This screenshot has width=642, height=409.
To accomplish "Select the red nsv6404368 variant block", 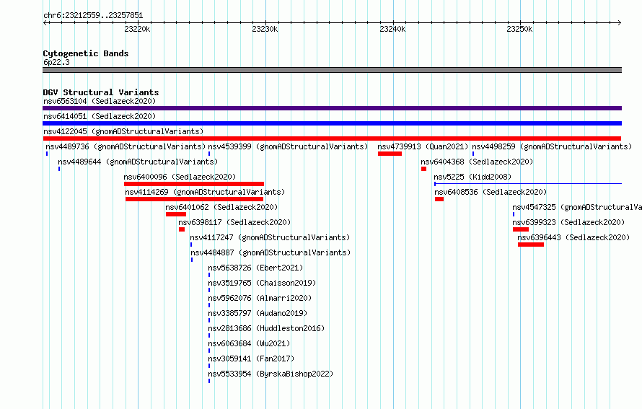I will 423,169.
